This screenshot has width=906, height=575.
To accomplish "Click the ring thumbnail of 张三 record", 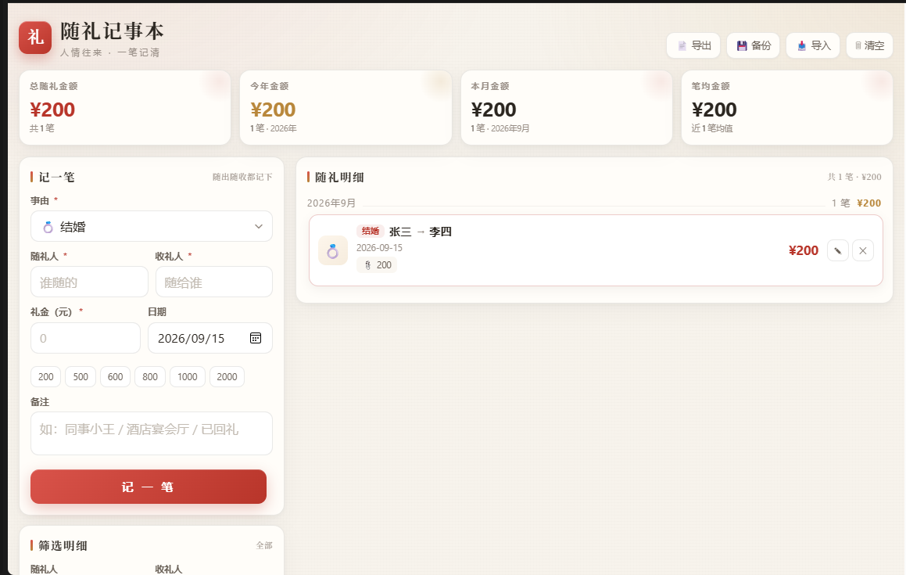I will [x=333, y=250].
